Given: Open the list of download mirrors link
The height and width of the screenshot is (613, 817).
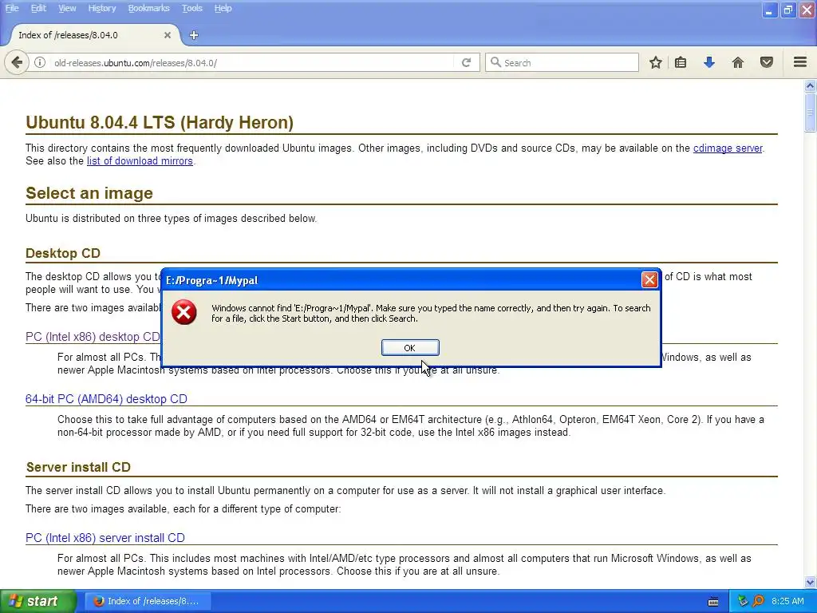Looking at the screenshot, I should click(140, 161).
